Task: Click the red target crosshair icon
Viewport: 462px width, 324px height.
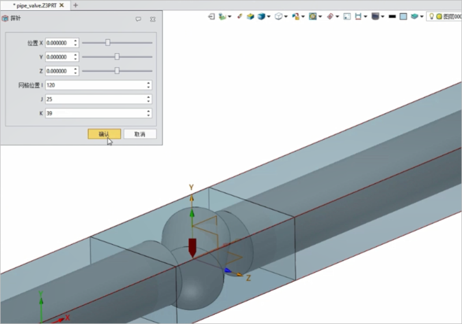Action: click(x=330, y=17)
